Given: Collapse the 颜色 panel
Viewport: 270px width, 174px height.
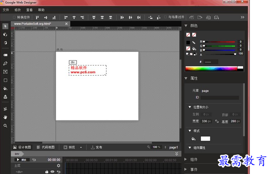Looking at the screenshot, I should pyautogui.click(x=186, y=26).
